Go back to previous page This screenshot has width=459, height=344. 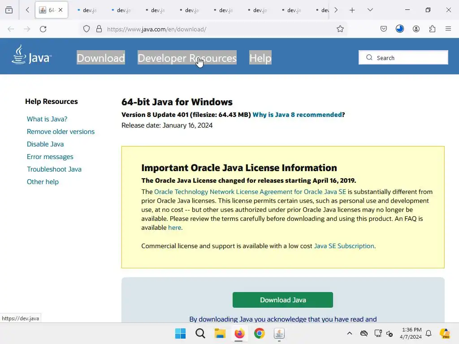point(11,29)
